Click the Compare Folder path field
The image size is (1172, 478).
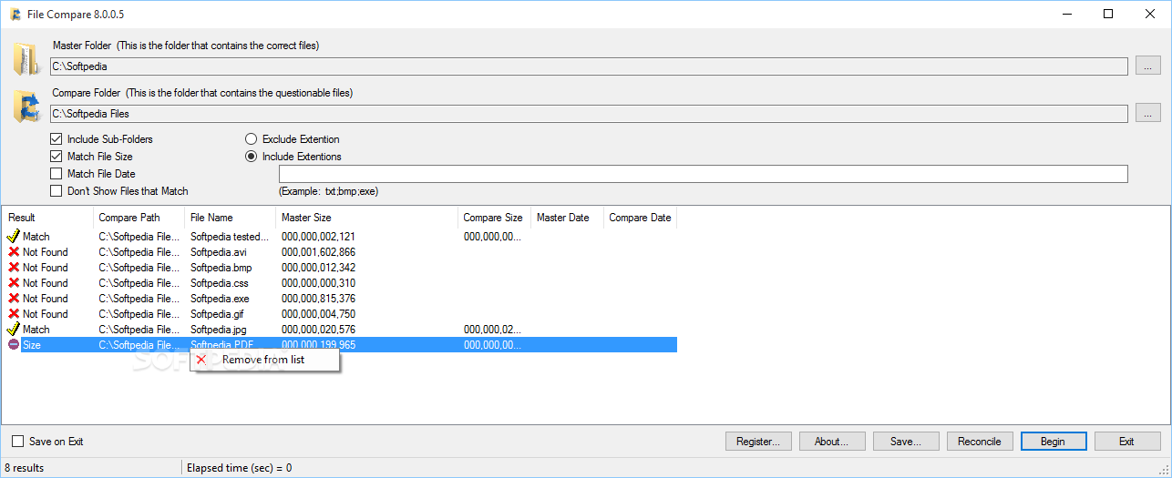pos(589,114)
